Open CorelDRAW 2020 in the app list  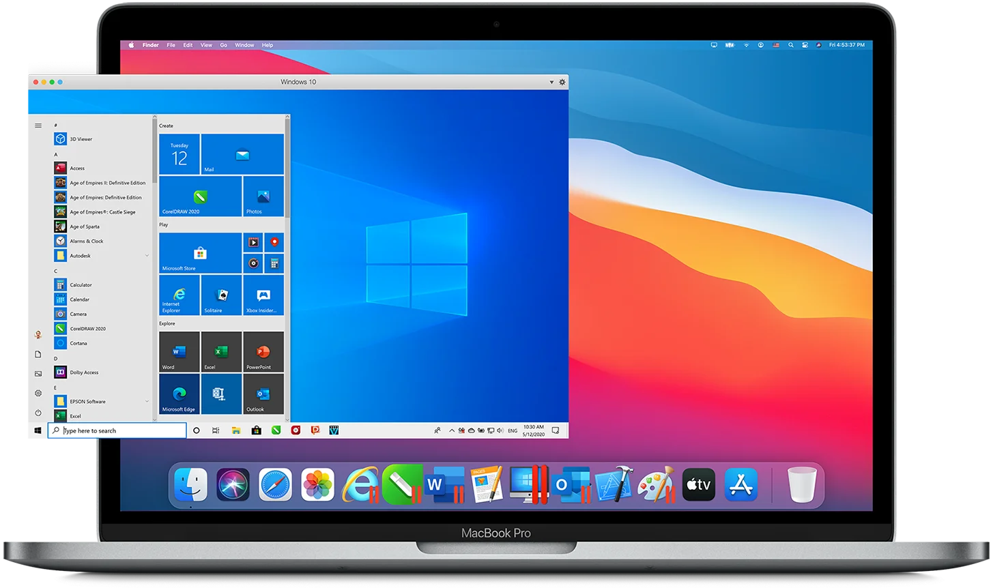coord(81,329)
